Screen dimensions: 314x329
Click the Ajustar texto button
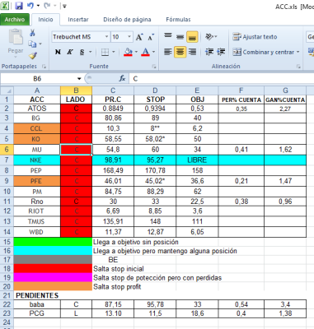[x=255, y=37]
